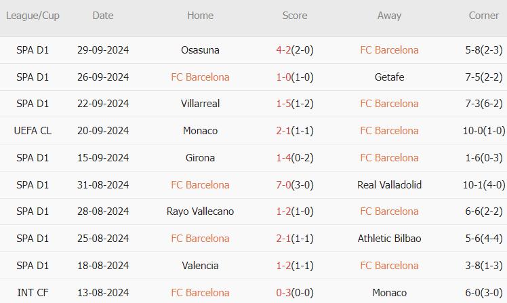Click the Villarreal team name
Viewport: 507px width, 303px height.
coord(200,104)
